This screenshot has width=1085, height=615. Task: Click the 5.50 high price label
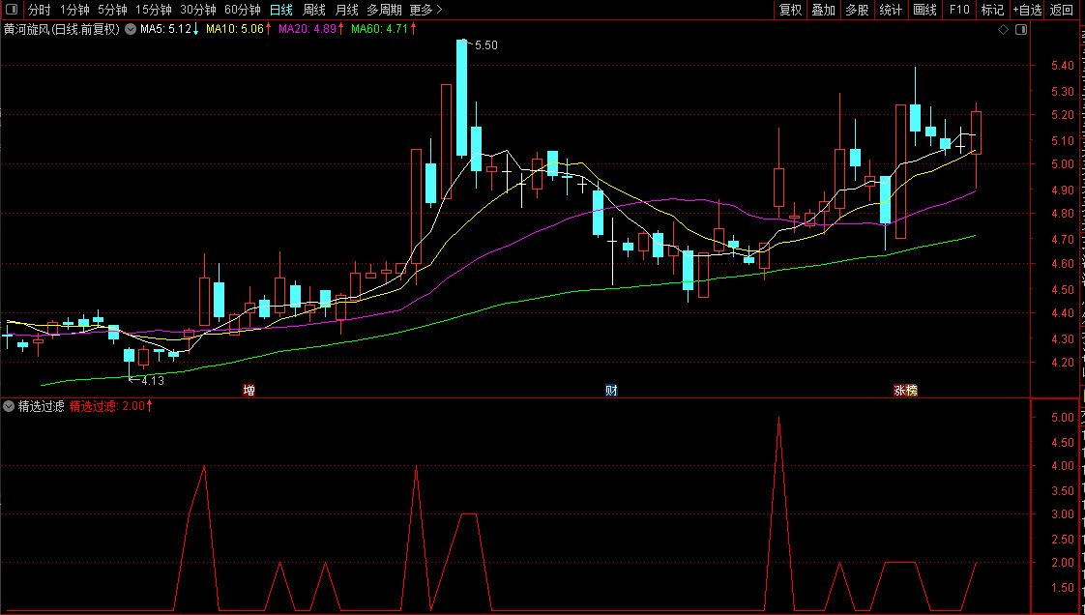tap(485, 45)
